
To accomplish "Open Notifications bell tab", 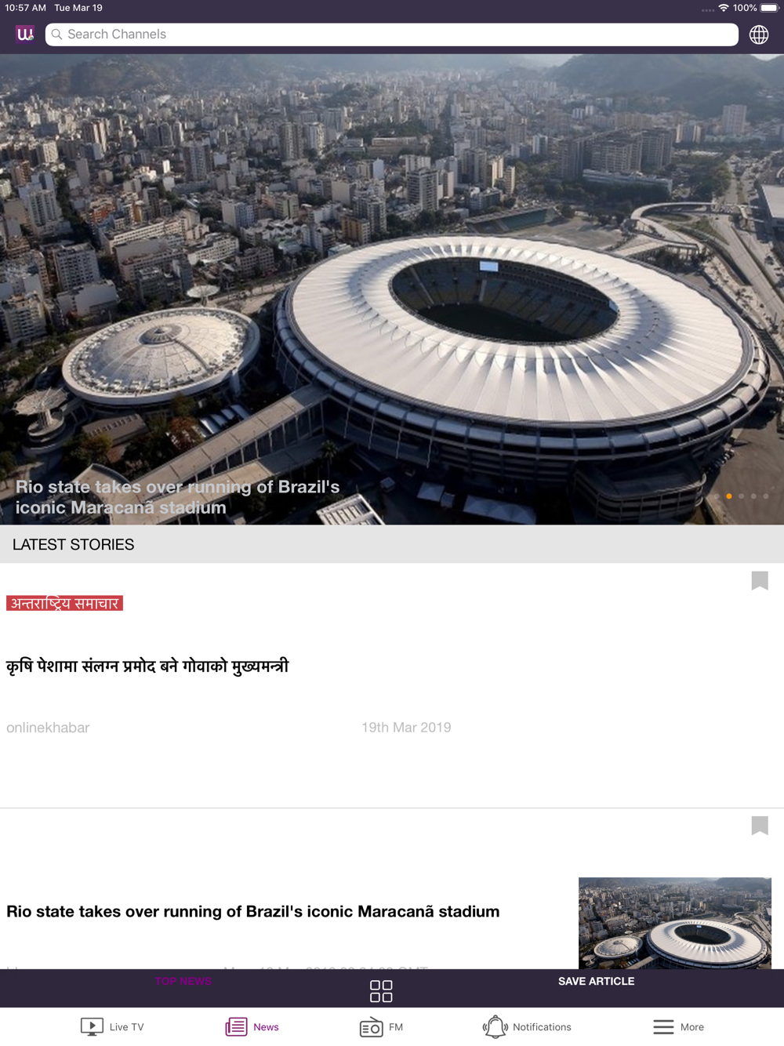I will [x=527, y=1026].
